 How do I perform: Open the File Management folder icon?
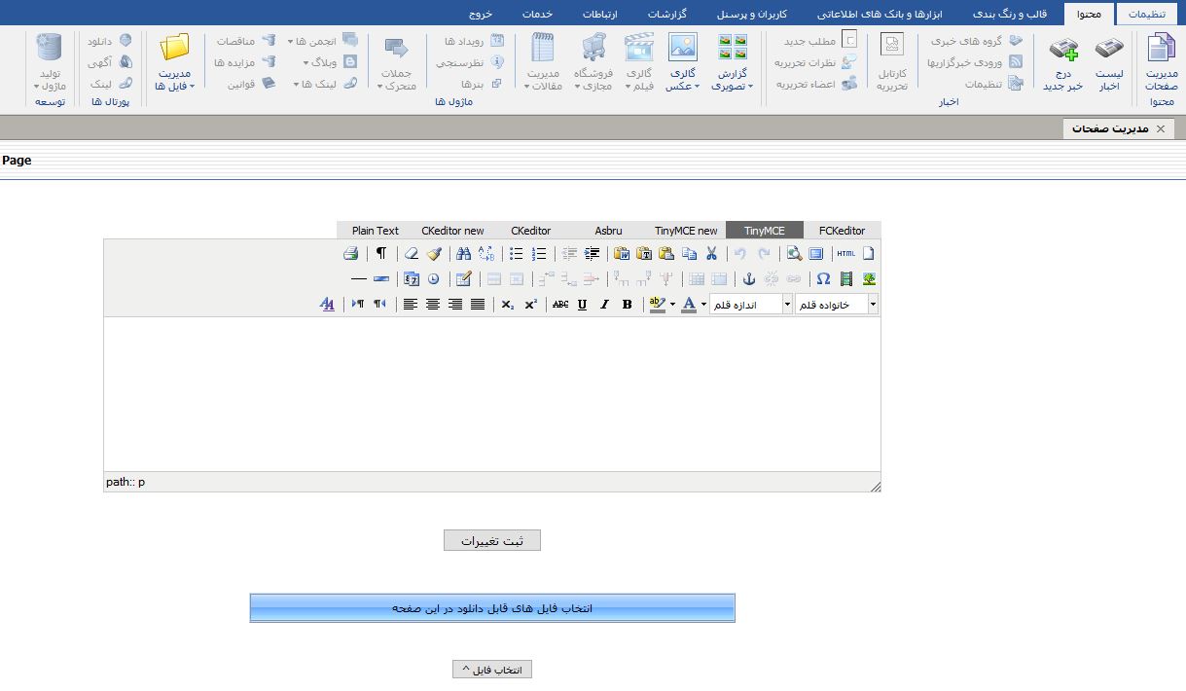click(x=175, y=49)
